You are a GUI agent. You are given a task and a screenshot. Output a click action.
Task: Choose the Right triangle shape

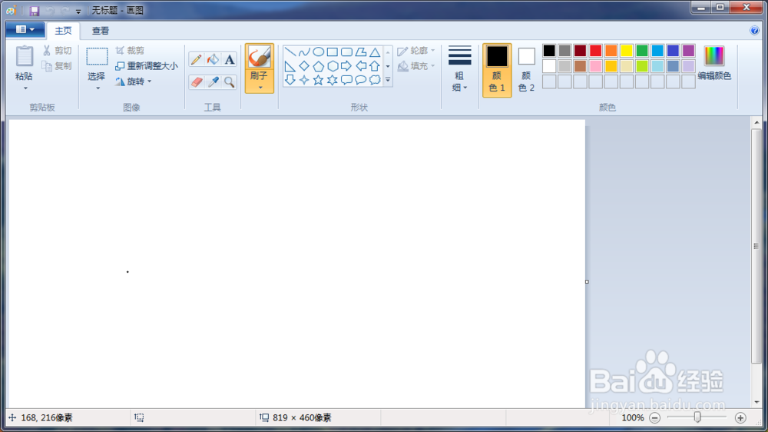point(290,65)
